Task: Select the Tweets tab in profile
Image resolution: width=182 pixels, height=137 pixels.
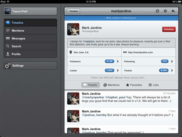Action: pos(90,85)
